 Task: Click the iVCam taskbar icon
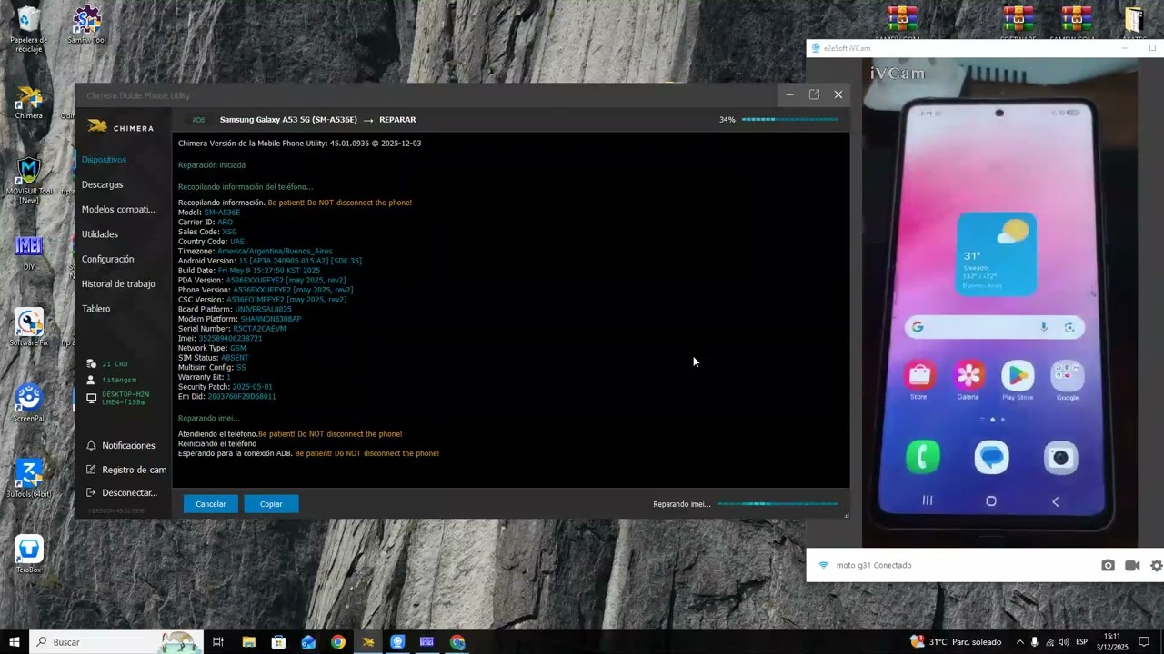tap(397, 642)
